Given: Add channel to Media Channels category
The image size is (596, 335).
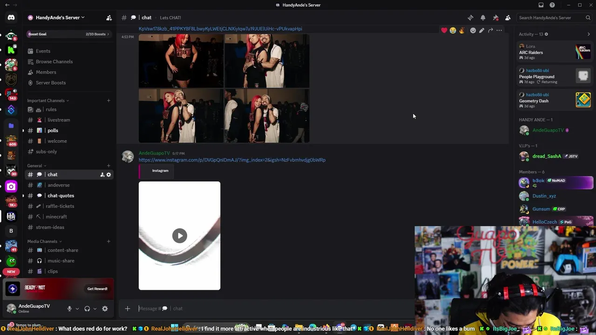Looking at the screenshot, I should (109, 241).
